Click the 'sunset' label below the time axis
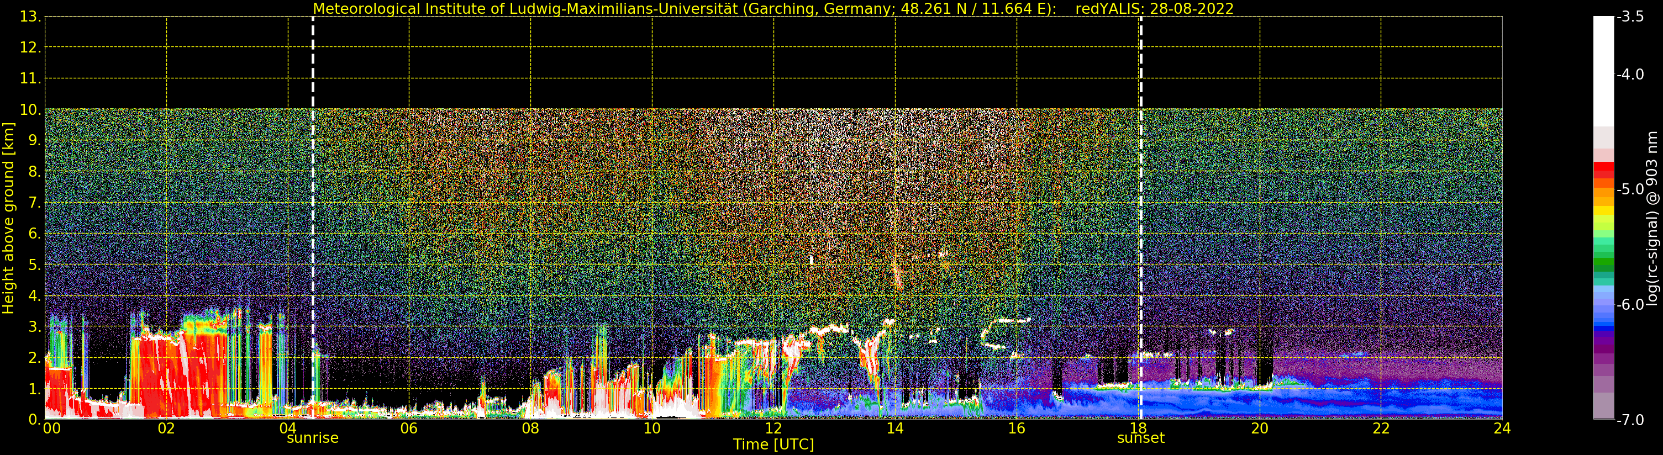 pyautogui.click(x=1141, y=437)
